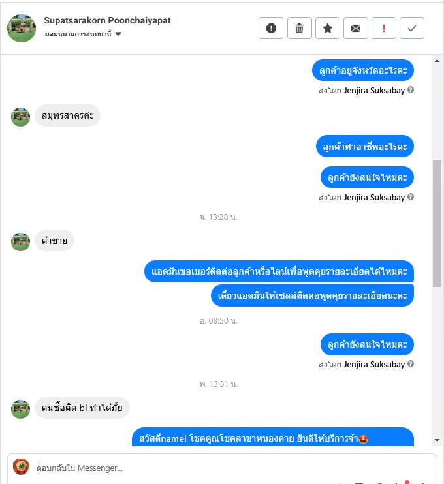Select the ค้าขาย message bubble
Image resolution: width=444 pixels, height=484 pixels.
(x=54, y=241)
